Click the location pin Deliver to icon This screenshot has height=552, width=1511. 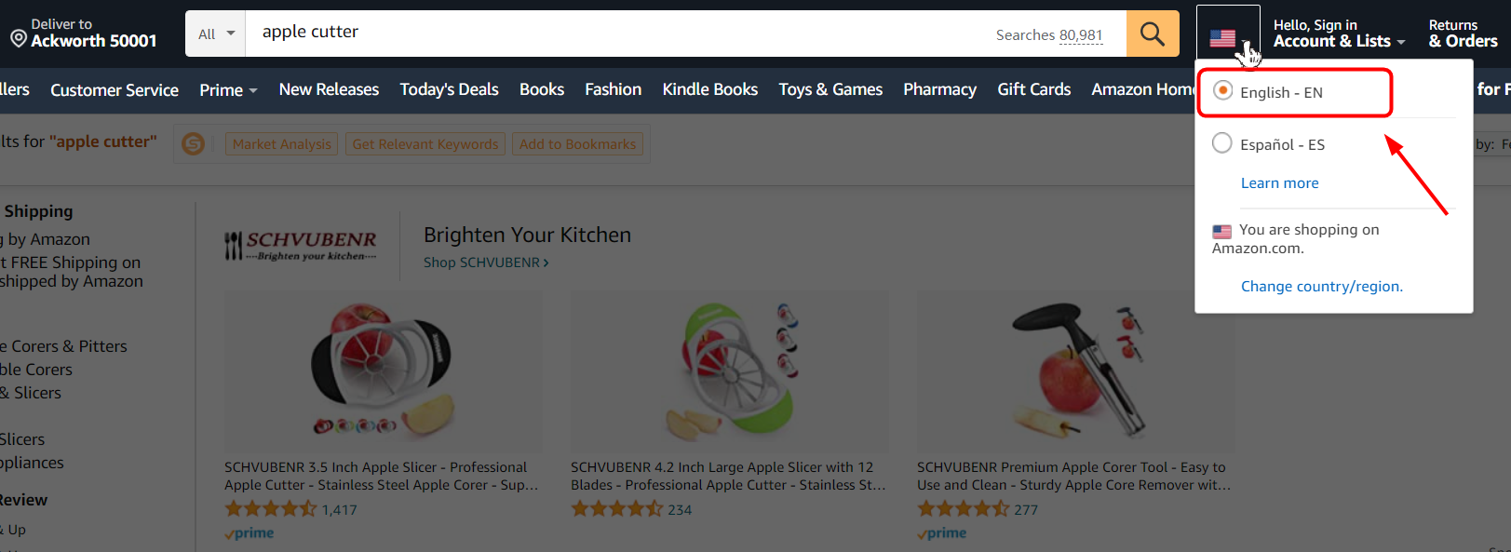coord(18,38)
